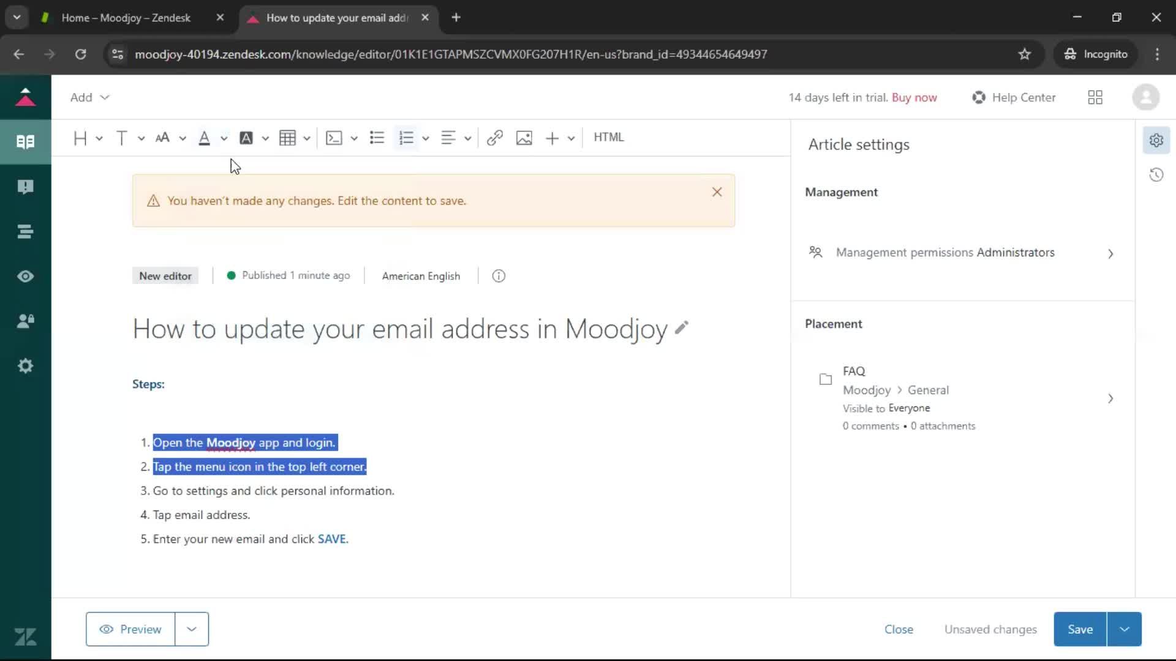Click the SAVE word in step 5
This screenshot has width=1176, height=661.
pos(332,539)
